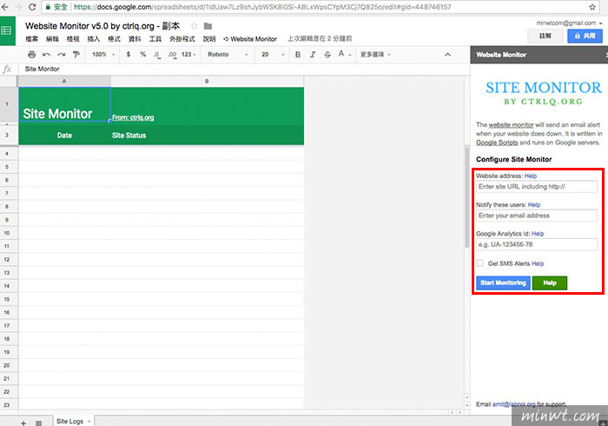This screenshot has width=608, height=426.
Task: Open the Google Scripts link
Action: [x=497, y=143]
